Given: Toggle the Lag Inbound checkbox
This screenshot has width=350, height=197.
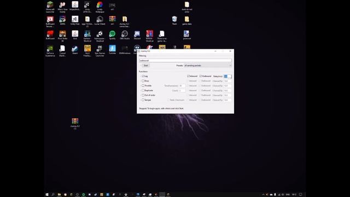Looking at the screenshot, I should click(x=188, y=76).
